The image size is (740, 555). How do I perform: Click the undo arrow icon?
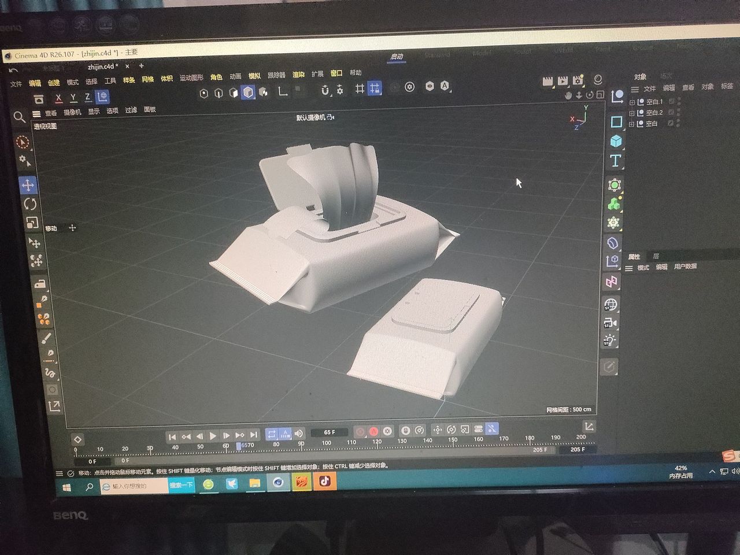point(13,70)
